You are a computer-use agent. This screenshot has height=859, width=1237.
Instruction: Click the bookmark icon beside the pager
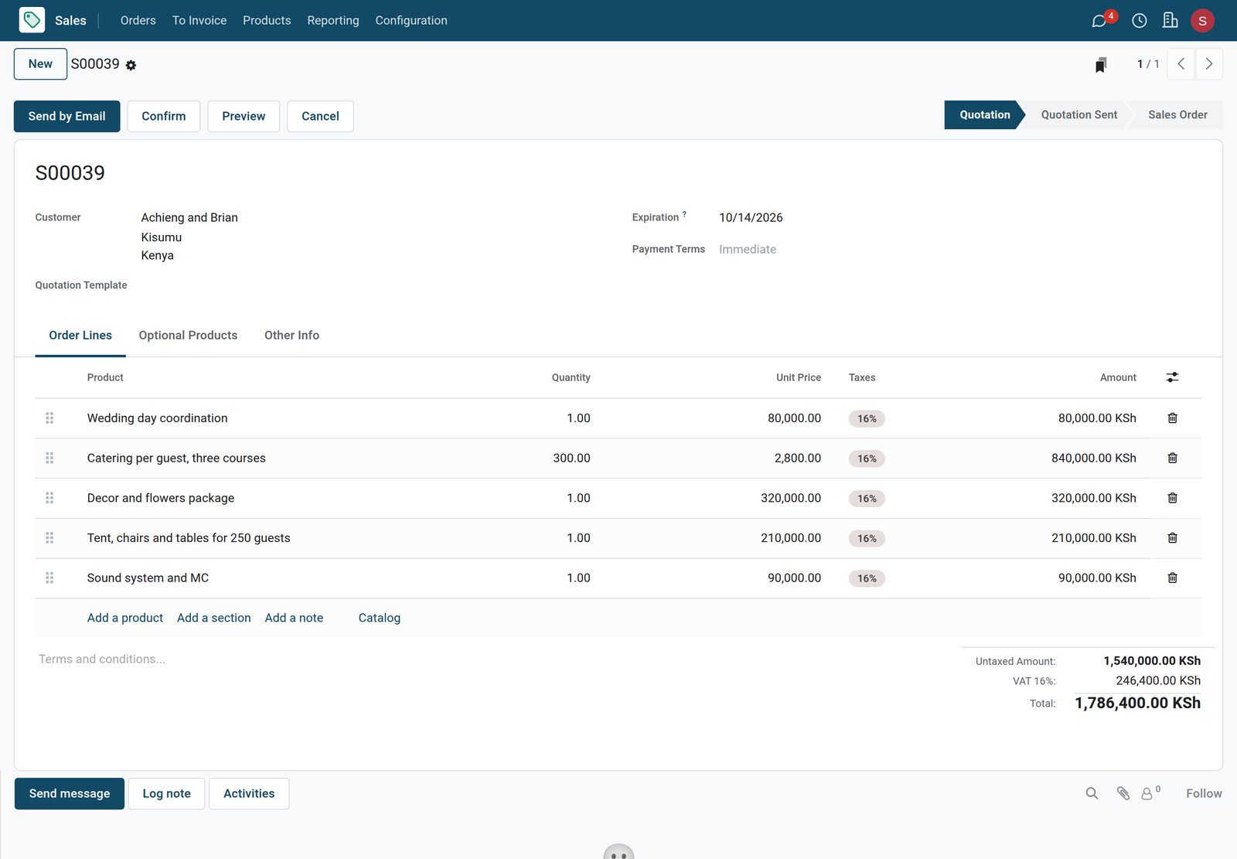pyautogui.click(x=1101, y=64)
